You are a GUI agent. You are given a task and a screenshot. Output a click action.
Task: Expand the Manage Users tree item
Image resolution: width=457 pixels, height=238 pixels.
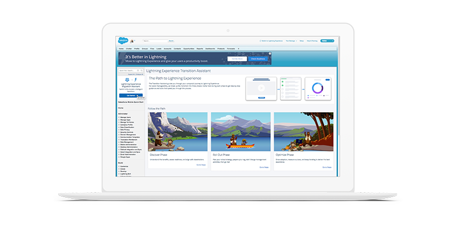tap(119, 118)
